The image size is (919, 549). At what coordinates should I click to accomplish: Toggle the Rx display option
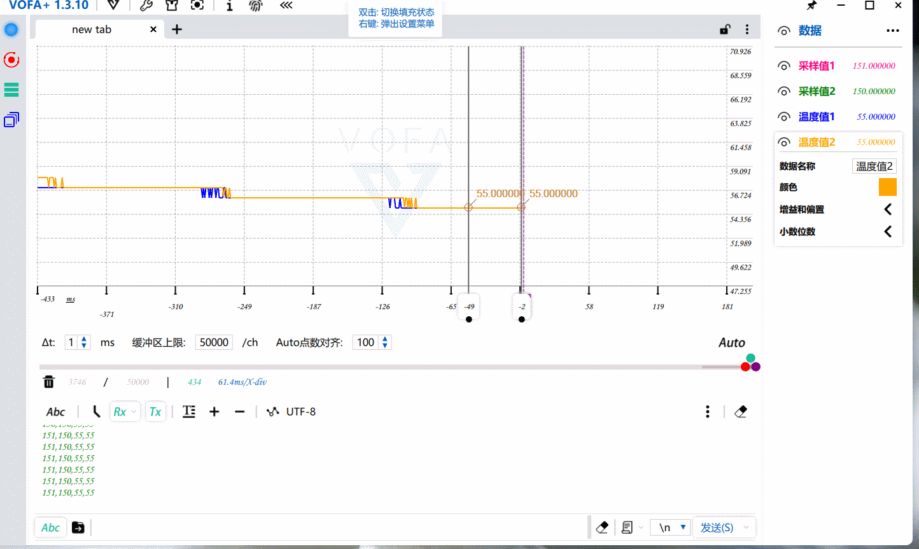pos(125,412)
